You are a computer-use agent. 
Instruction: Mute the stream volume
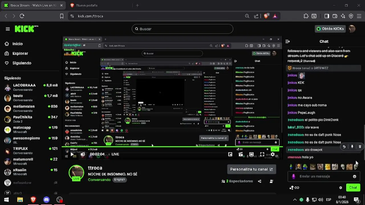(x=83, y=154)
